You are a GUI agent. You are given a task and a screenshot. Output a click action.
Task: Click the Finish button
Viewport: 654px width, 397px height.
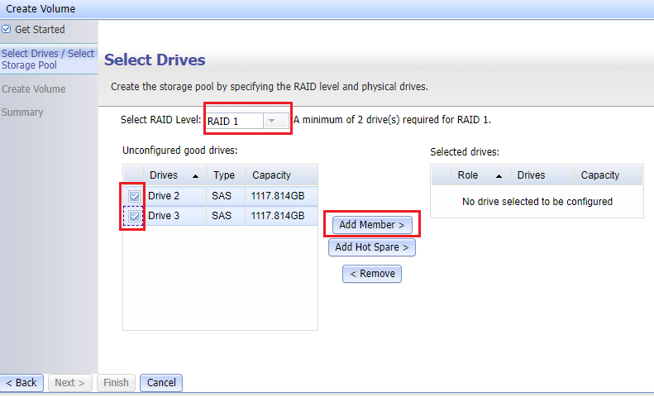tap(116, 383)
